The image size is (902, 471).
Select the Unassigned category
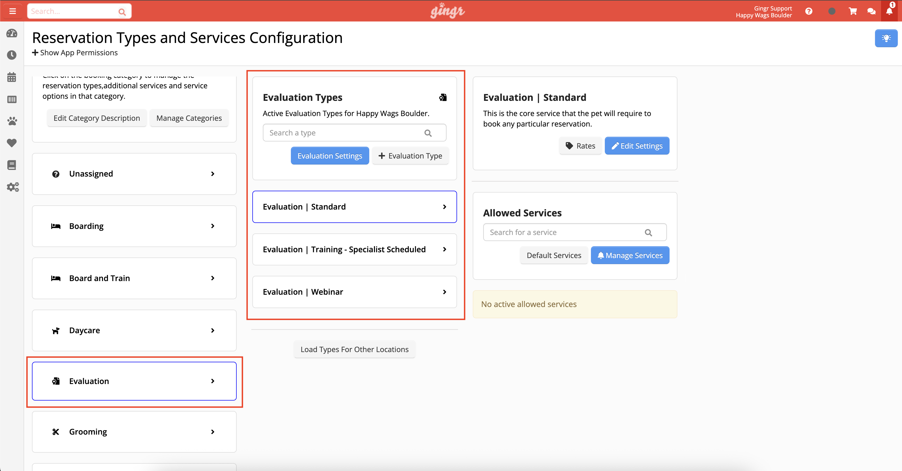click(134, 174)
